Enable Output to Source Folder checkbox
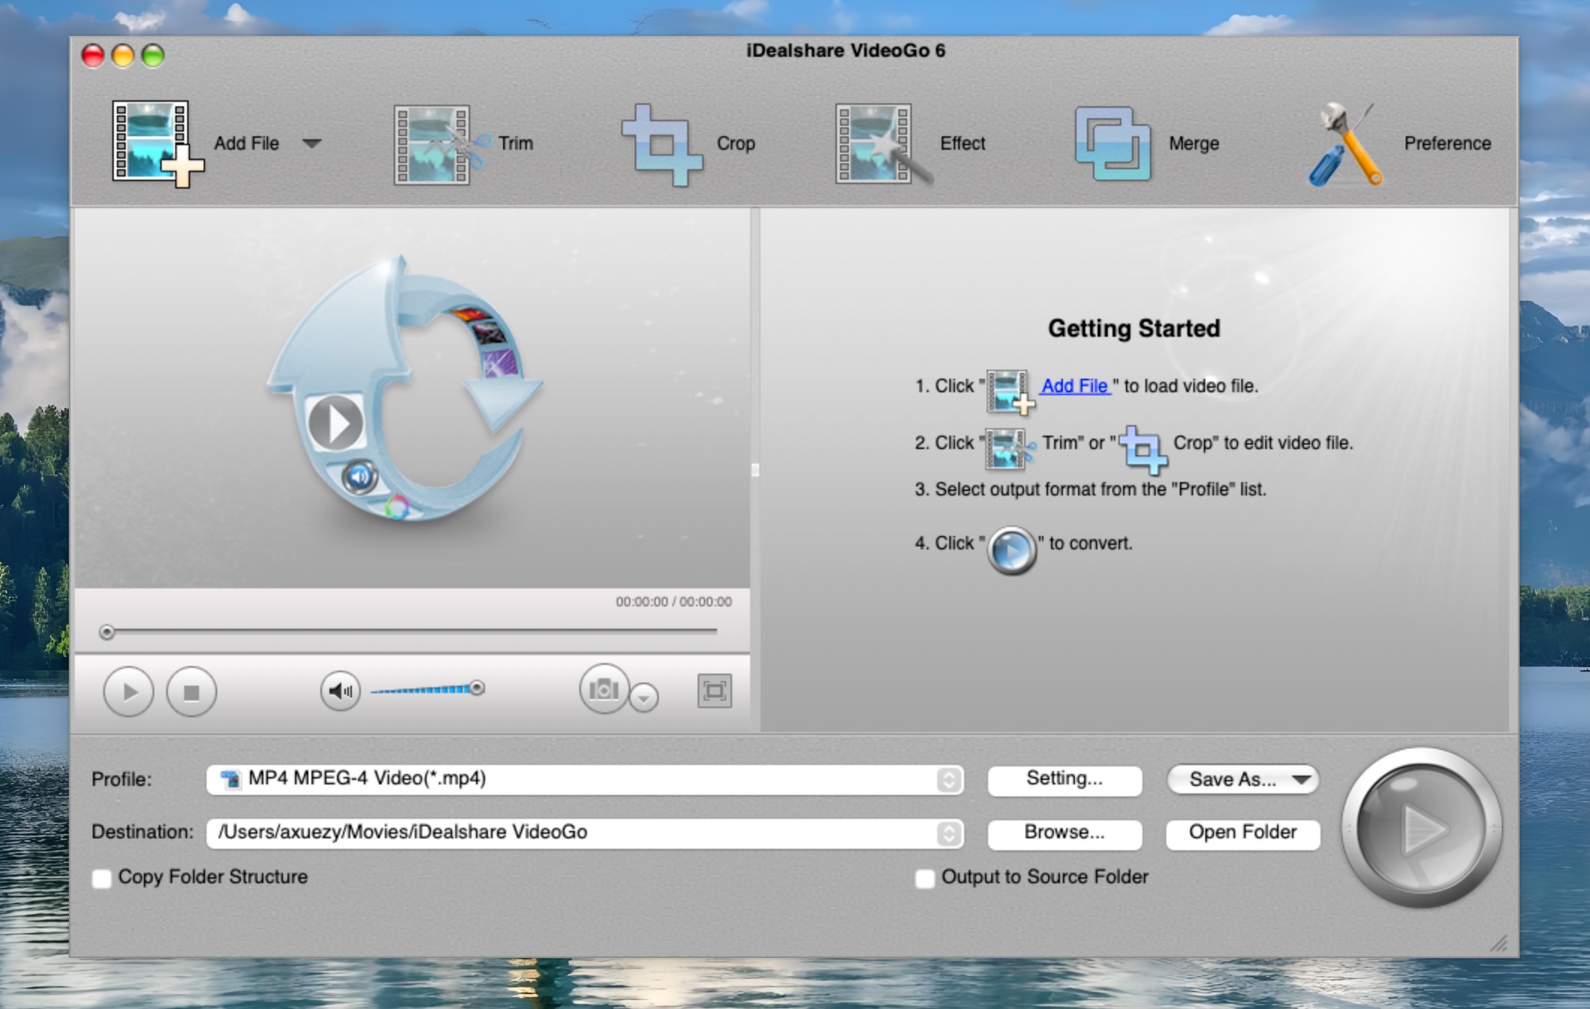 tap(925, 878)
